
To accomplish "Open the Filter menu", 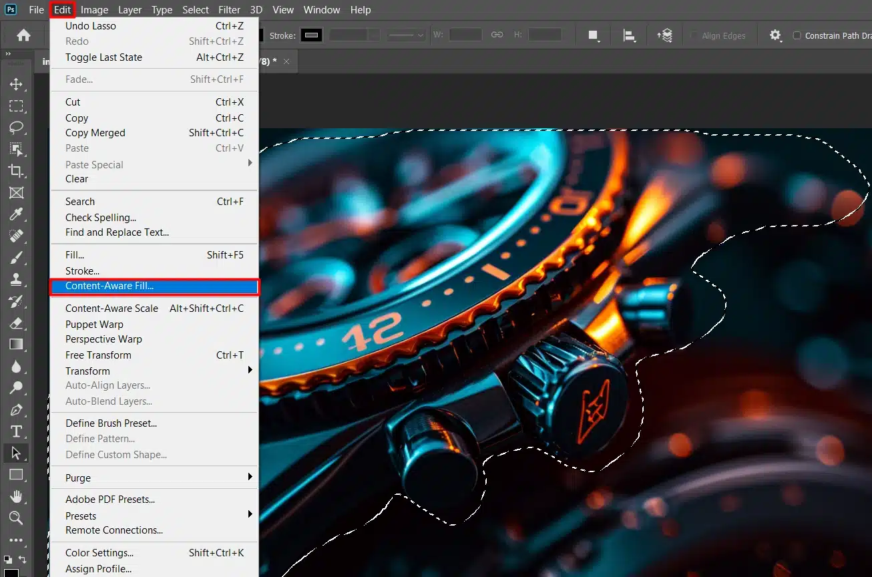I will click(229, 10).
